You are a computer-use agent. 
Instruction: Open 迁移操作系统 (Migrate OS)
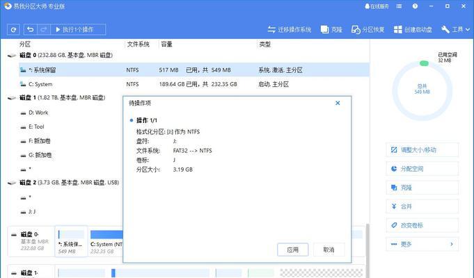(290, 30)
